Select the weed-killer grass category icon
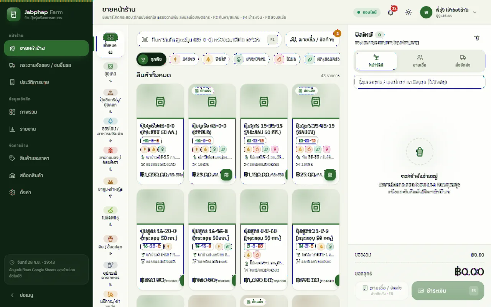This screenshot has height=307, width=491. pos(110,181)
